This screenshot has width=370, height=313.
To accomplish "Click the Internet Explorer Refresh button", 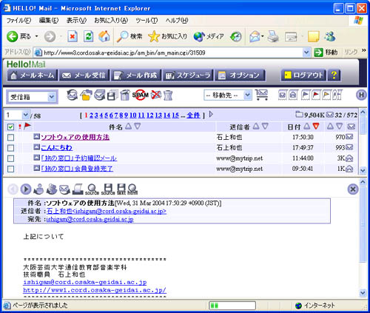I will [88, 37].
